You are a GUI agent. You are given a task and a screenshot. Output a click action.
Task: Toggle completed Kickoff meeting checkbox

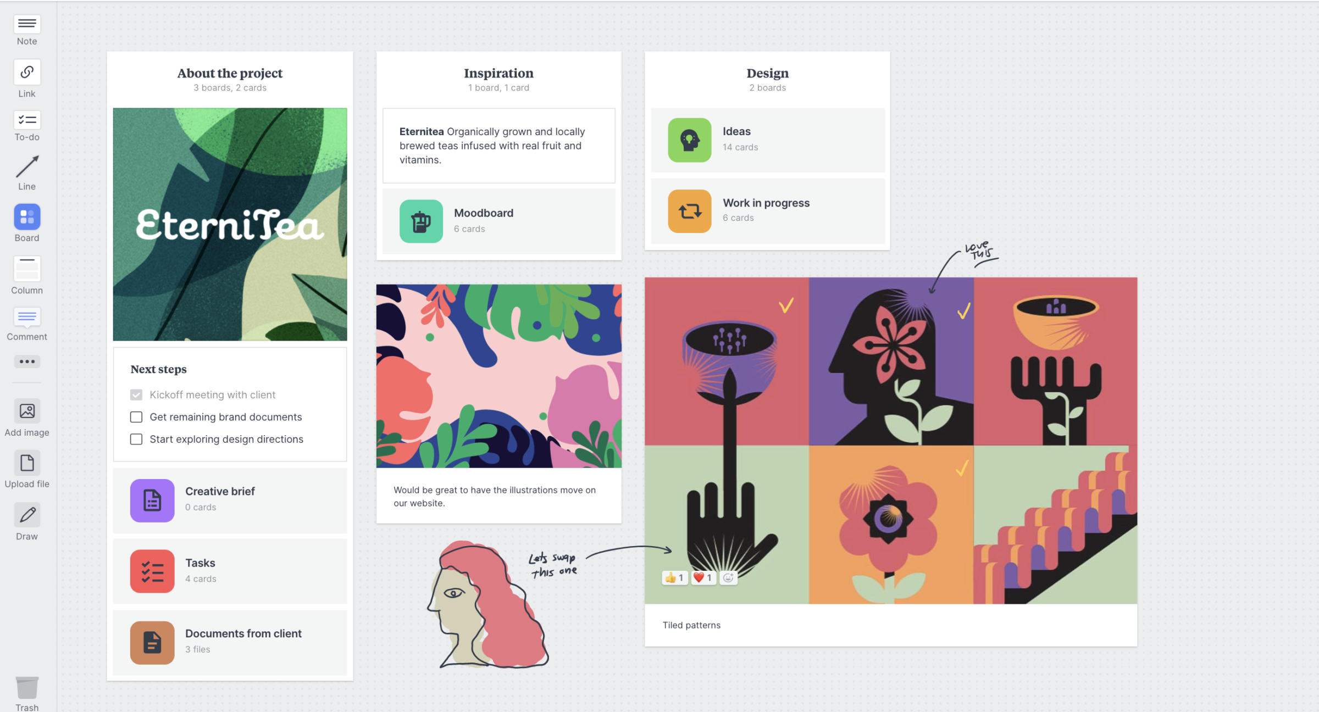click(x=136, y=394)
